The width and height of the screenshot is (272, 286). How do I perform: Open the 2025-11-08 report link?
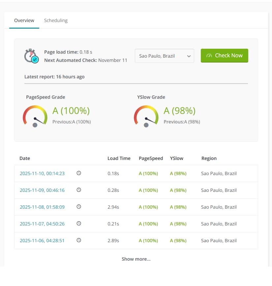pos(42,207)
